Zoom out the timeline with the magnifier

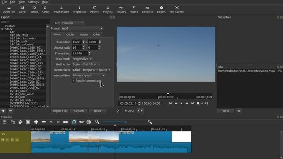[97, 122]
